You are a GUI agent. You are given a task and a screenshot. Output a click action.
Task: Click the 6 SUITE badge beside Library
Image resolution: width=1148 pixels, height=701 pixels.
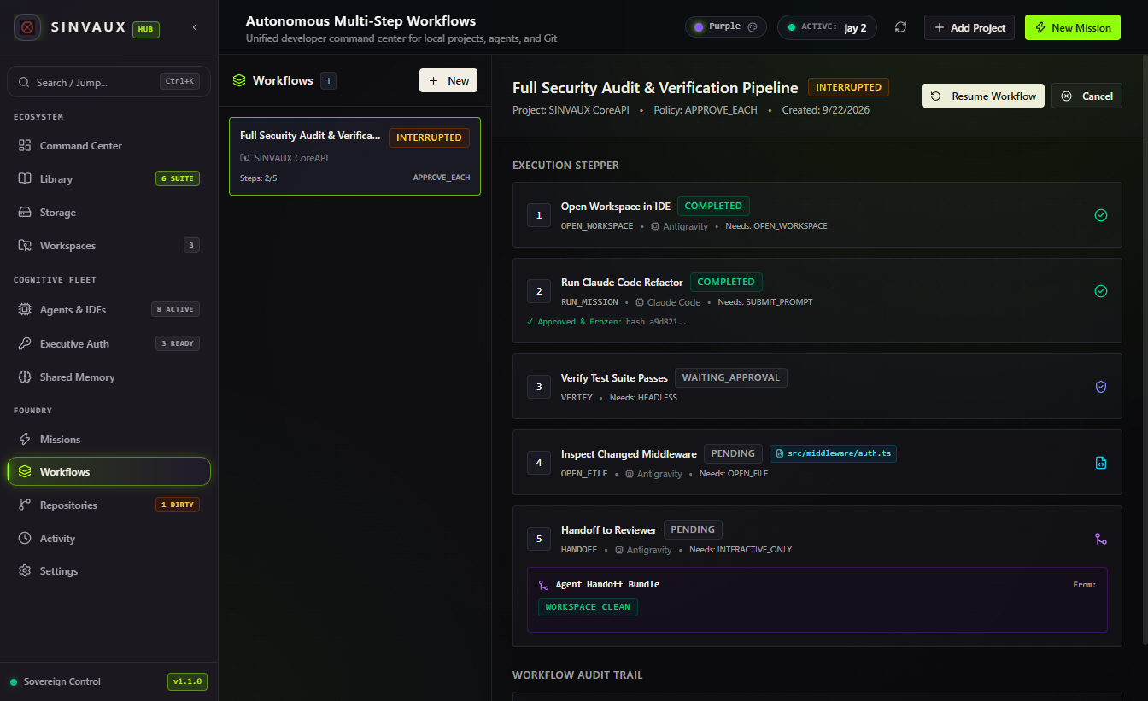178,178
